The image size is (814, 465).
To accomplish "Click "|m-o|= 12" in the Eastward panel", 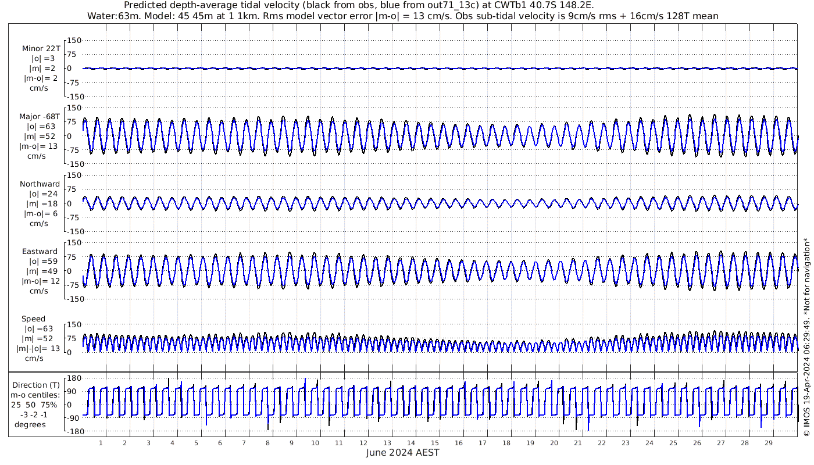I will (41, 281).
